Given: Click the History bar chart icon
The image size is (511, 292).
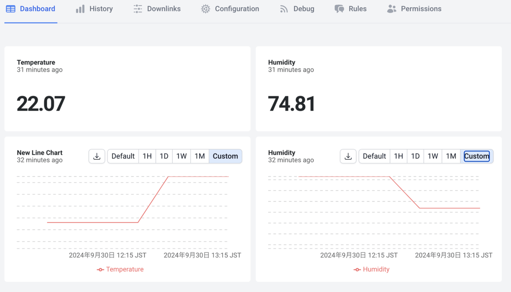Looking at the screenshot, I should click(80, 9).
